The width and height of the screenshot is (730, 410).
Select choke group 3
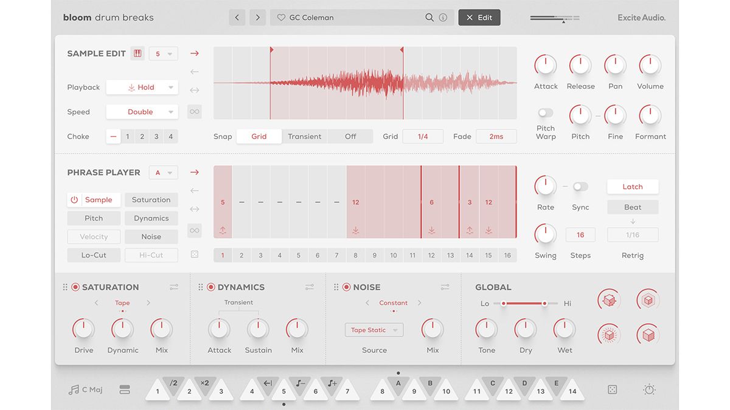[156, 137]
